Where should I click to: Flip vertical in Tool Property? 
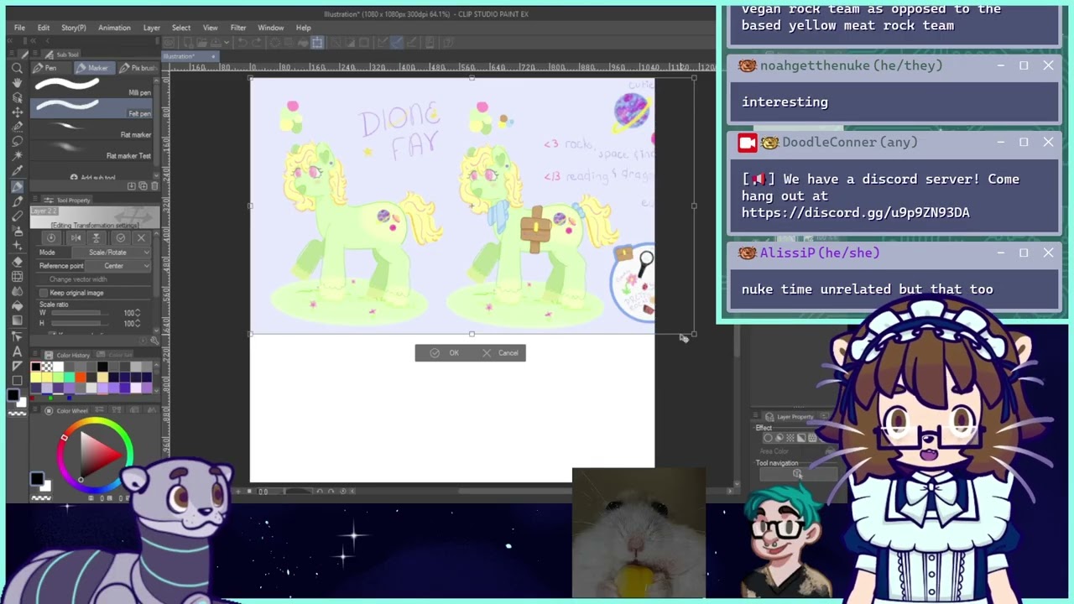click(96, 238)
